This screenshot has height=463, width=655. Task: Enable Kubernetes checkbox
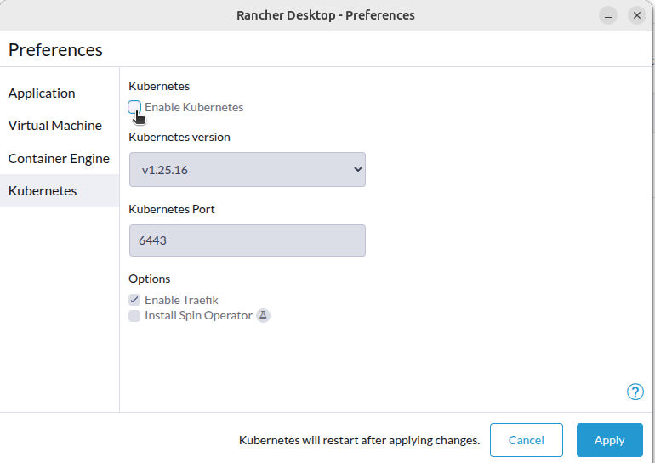[134, 107]
